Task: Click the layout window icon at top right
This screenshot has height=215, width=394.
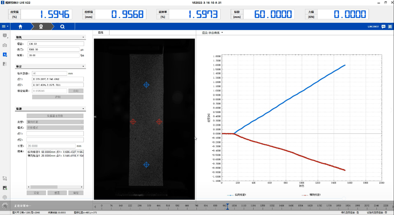Action: point(390,27)
